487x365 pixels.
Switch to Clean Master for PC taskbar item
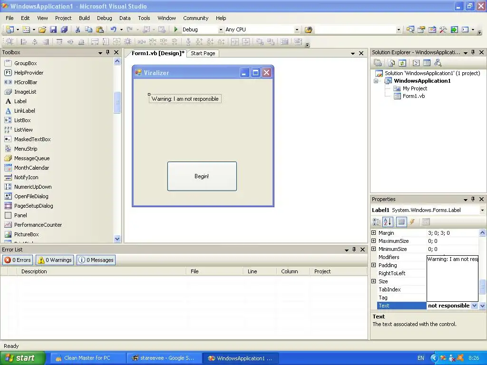87,358
